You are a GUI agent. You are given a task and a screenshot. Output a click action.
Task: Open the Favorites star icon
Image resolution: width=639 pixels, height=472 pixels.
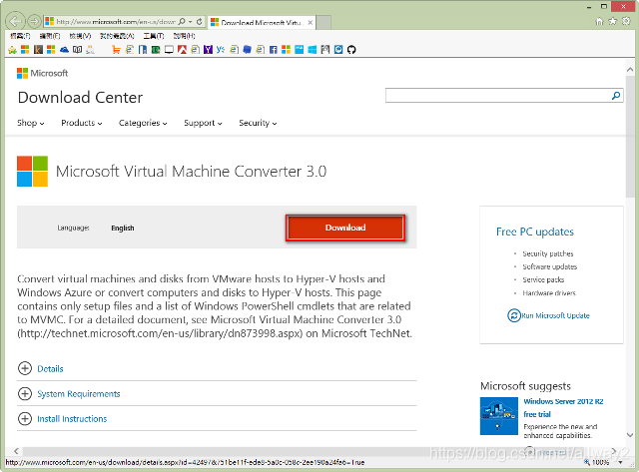(x=612, y=21)
